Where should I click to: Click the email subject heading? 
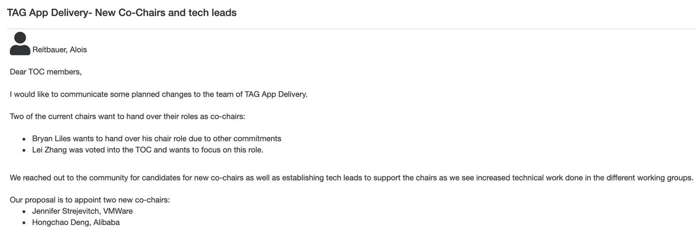(122, 13)
